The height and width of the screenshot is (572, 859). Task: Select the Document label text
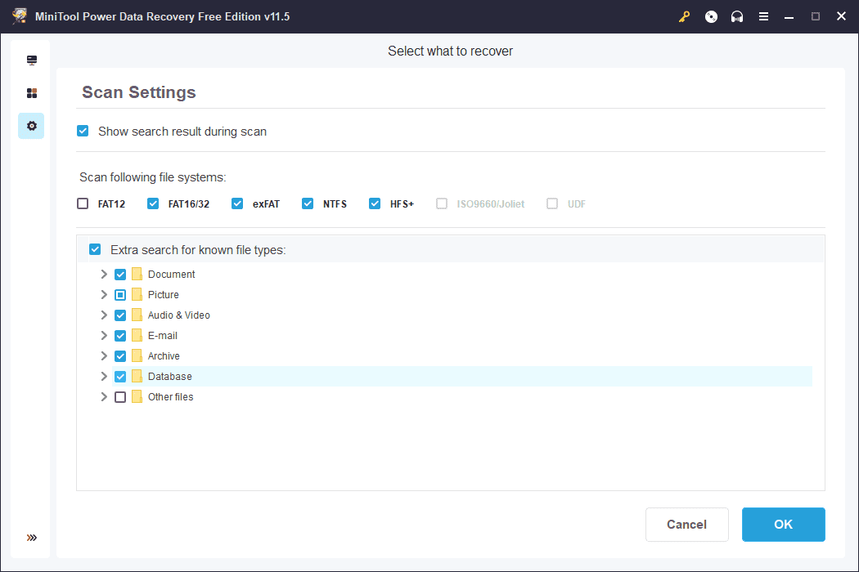pyautogui.click(x=172, y=275)
